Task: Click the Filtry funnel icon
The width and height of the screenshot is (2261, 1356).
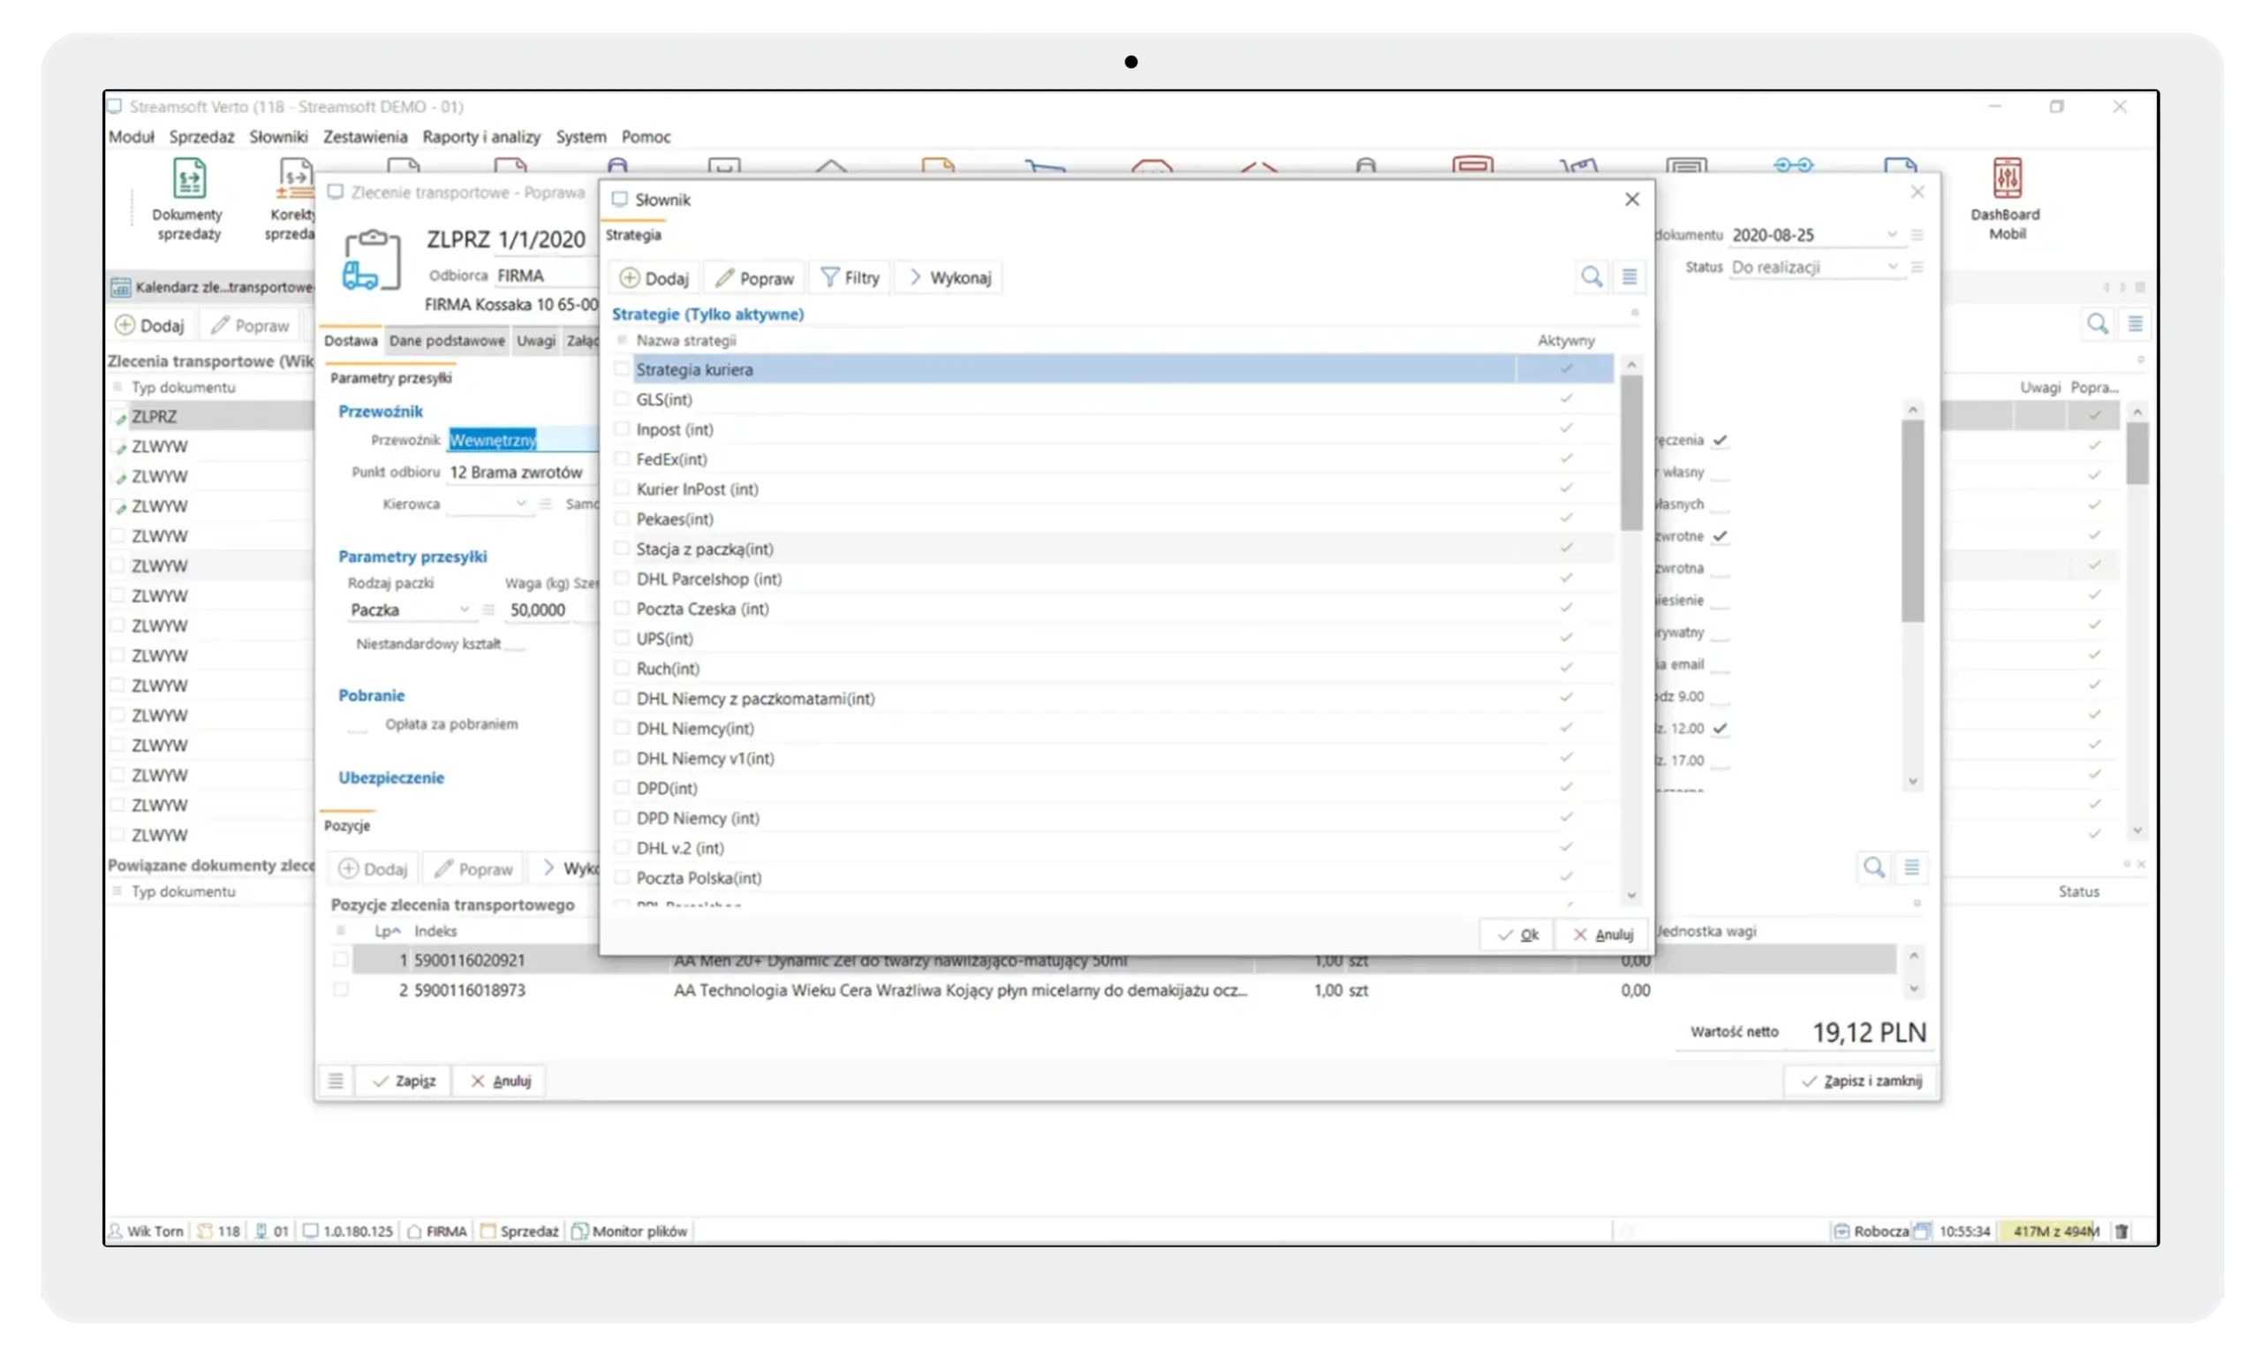Action: pyautogui.click(x=829, y=277)
